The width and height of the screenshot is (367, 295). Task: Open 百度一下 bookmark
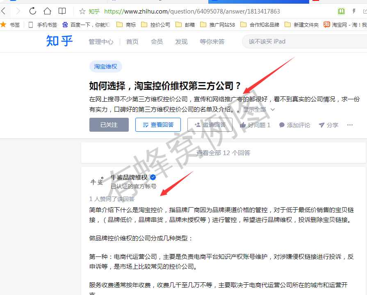point(86,25)
